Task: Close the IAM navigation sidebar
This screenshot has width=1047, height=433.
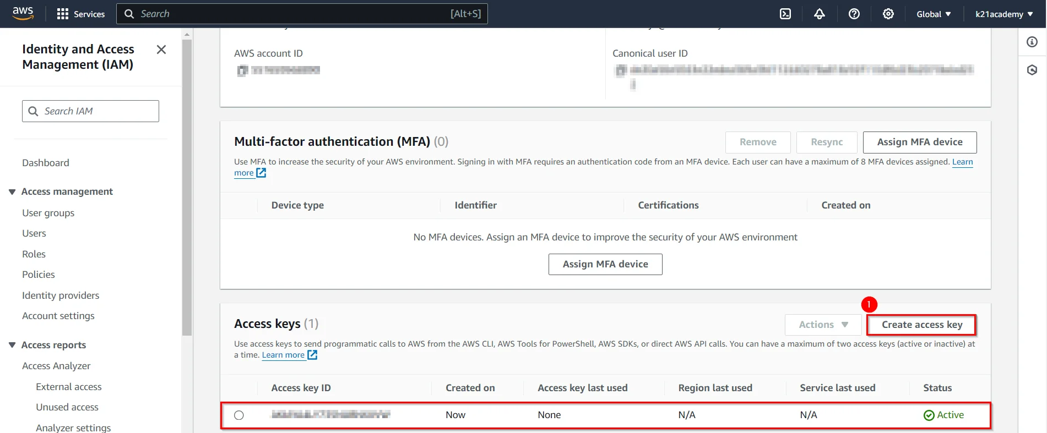Action: click(161, 50)
